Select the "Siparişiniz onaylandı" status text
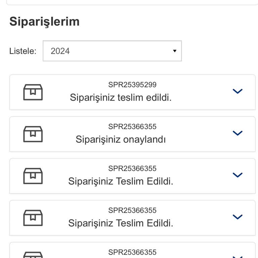258x258 pixels. tap(121, 139)
